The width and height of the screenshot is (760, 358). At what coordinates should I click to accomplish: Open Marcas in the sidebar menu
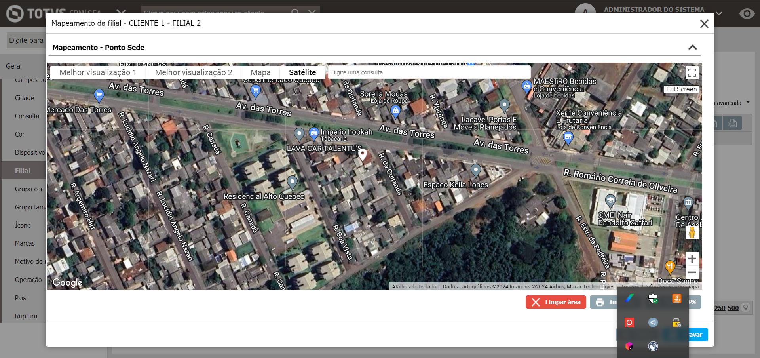[x=25, y=243]
